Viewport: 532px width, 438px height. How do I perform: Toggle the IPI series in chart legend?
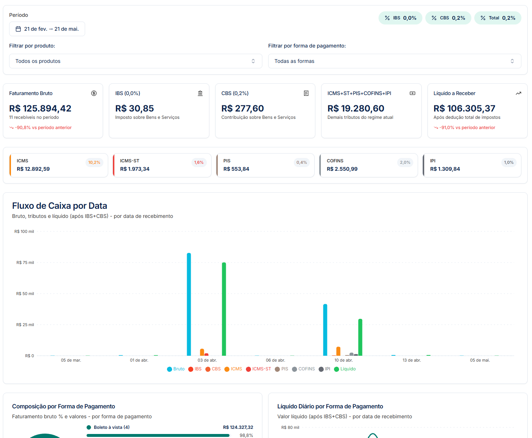pyautogui.click(x=324, y=369)
